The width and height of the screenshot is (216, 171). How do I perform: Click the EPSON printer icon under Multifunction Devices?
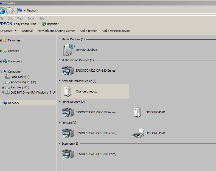(x=68, y=71)
